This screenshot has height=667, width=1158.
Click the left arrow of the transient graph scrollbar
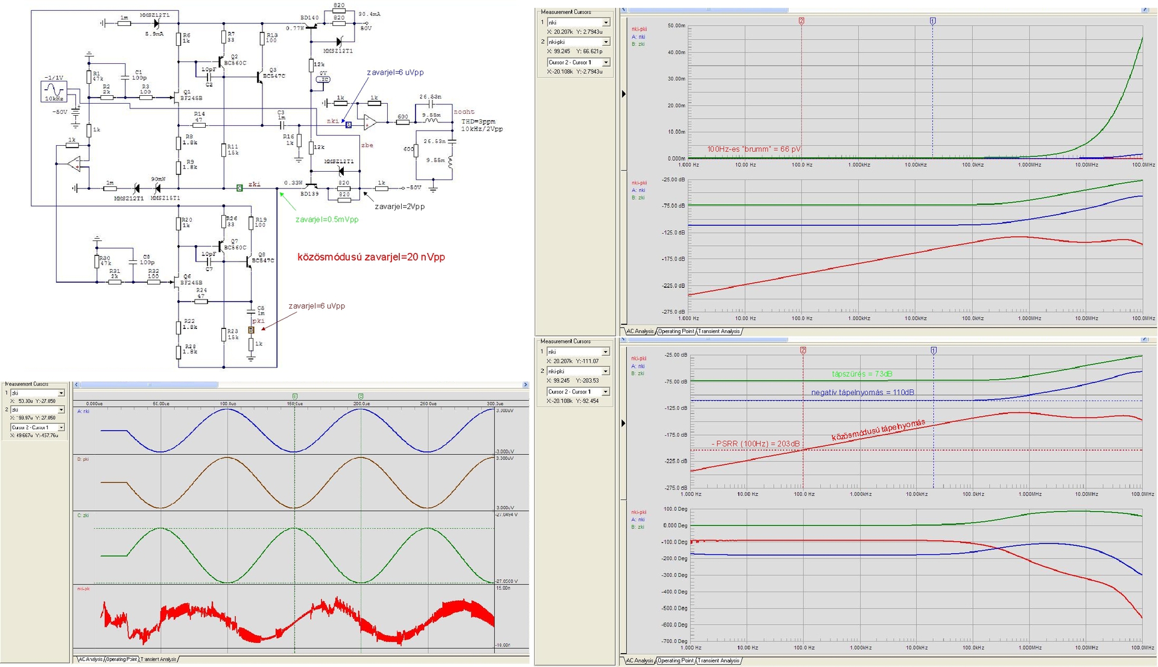click(x=77, y=384)
